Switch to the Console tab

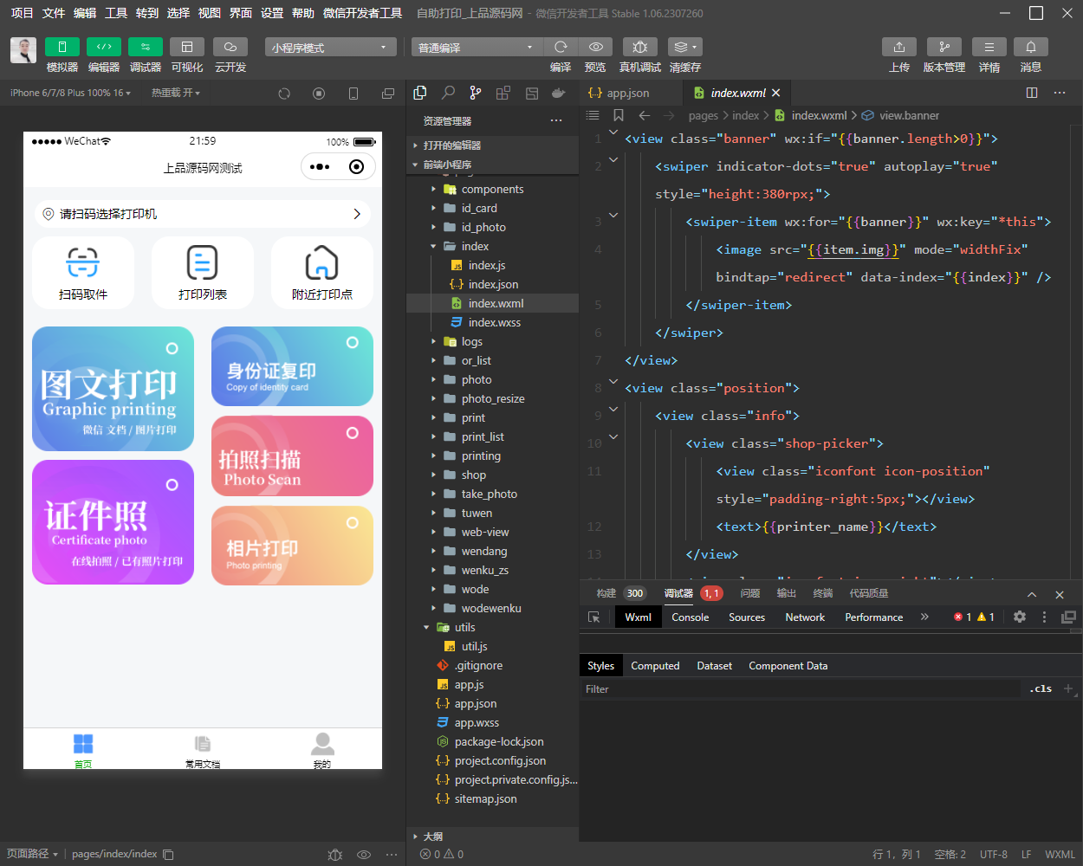click(690, 617)
